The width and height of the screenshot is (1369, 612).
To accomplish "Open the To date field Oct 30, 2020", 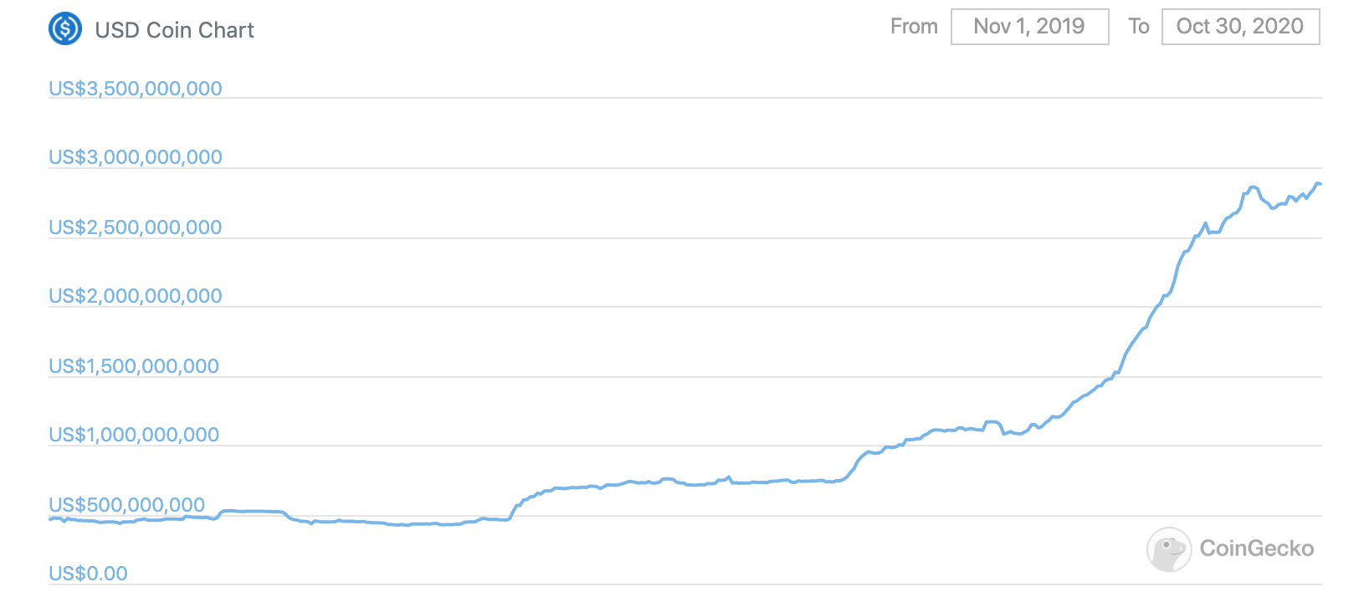I will pyautogui.click(x=1241, y=27).
